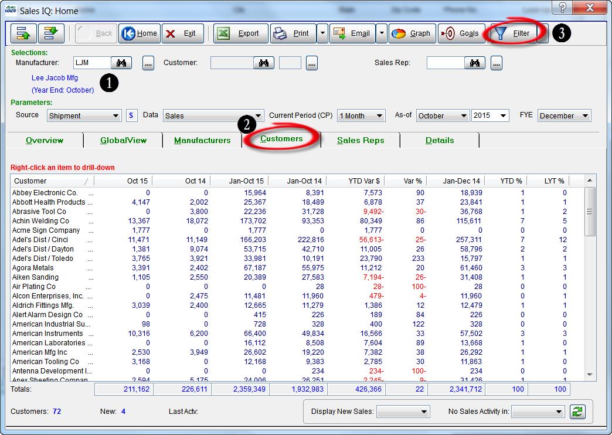Select the Achin Welding Co row

297,220
